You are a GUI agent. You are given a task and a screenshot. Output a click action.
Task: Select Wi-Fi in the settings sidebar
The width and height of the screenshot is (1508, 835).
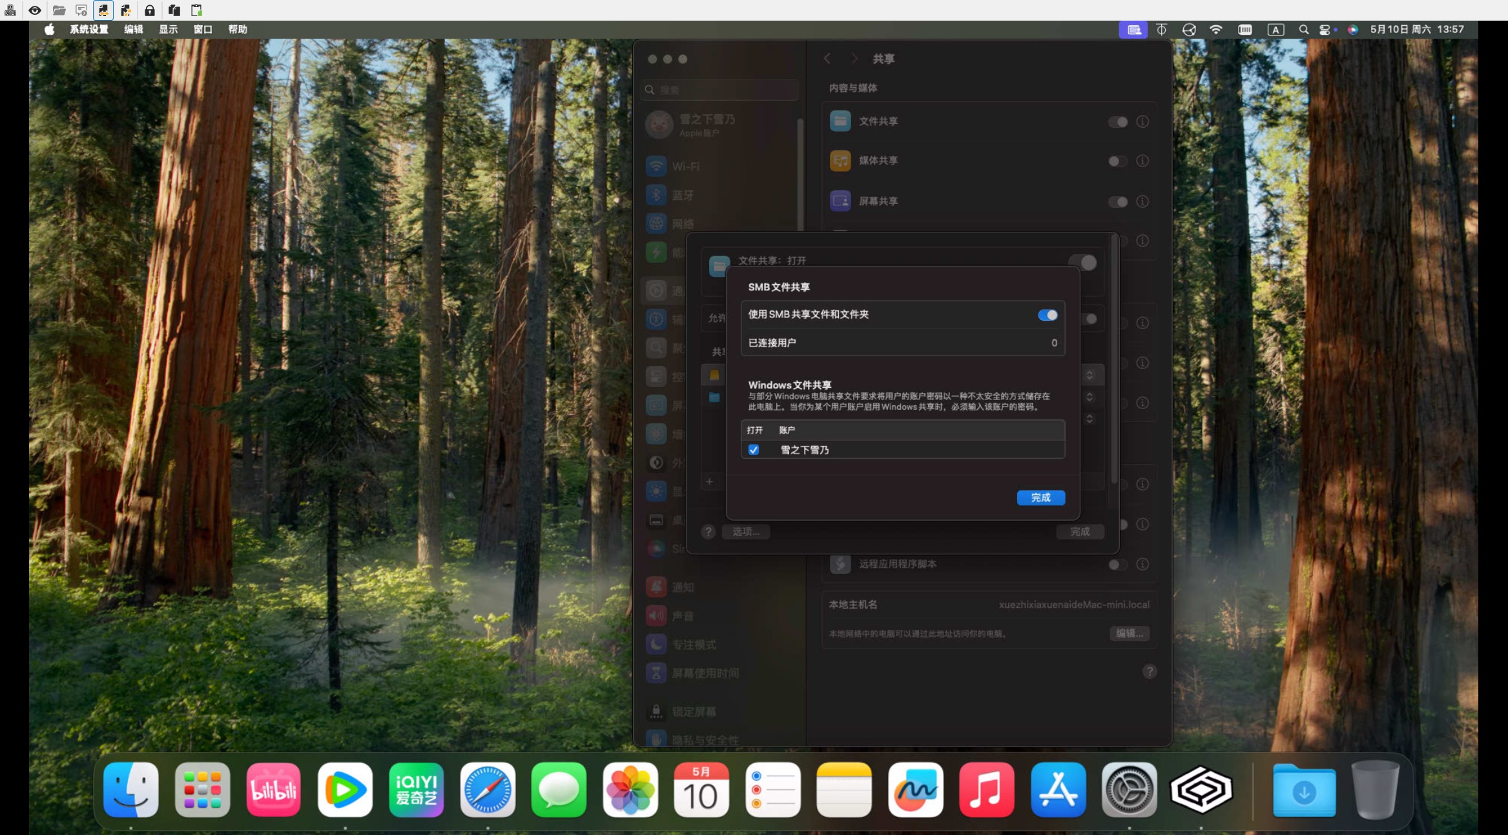pos(720,166)
